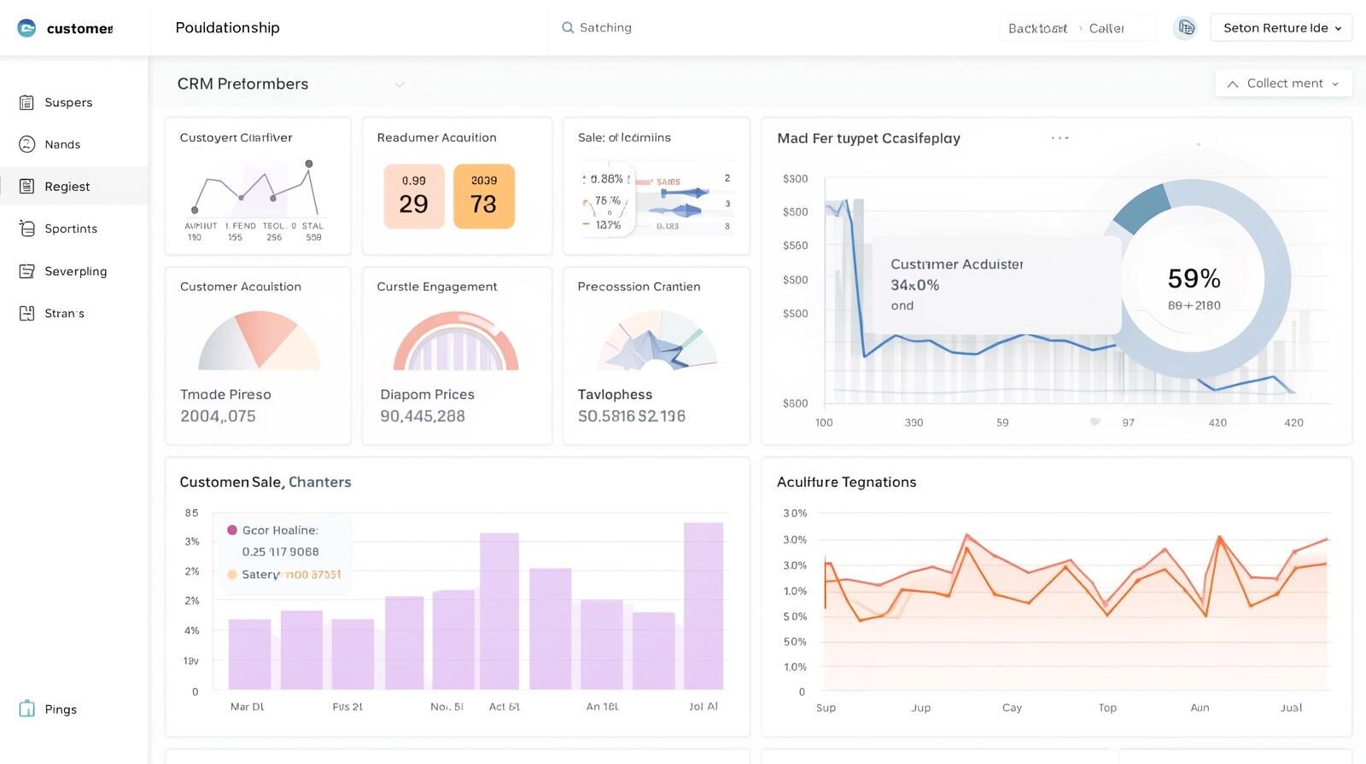Click the Customer Acoulstion card title
1366x764 pixels.
pos(241,286)
